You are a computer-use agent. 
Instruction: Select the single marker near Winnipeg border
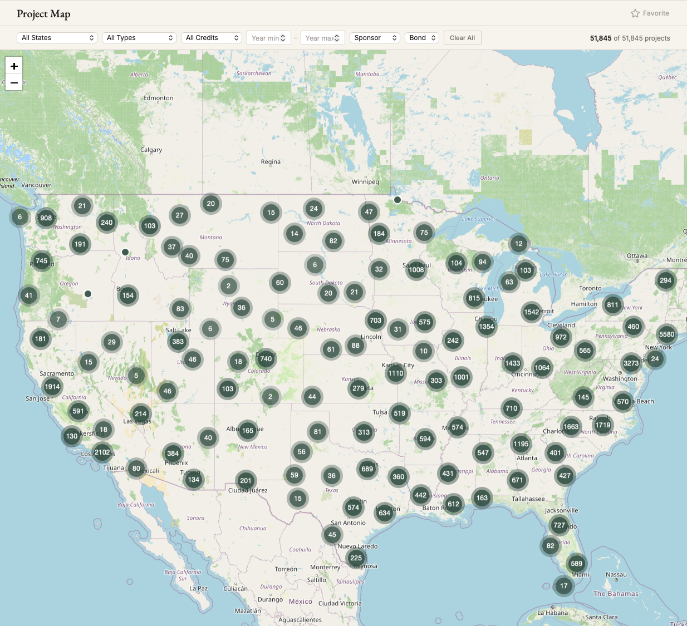point(398,200)
